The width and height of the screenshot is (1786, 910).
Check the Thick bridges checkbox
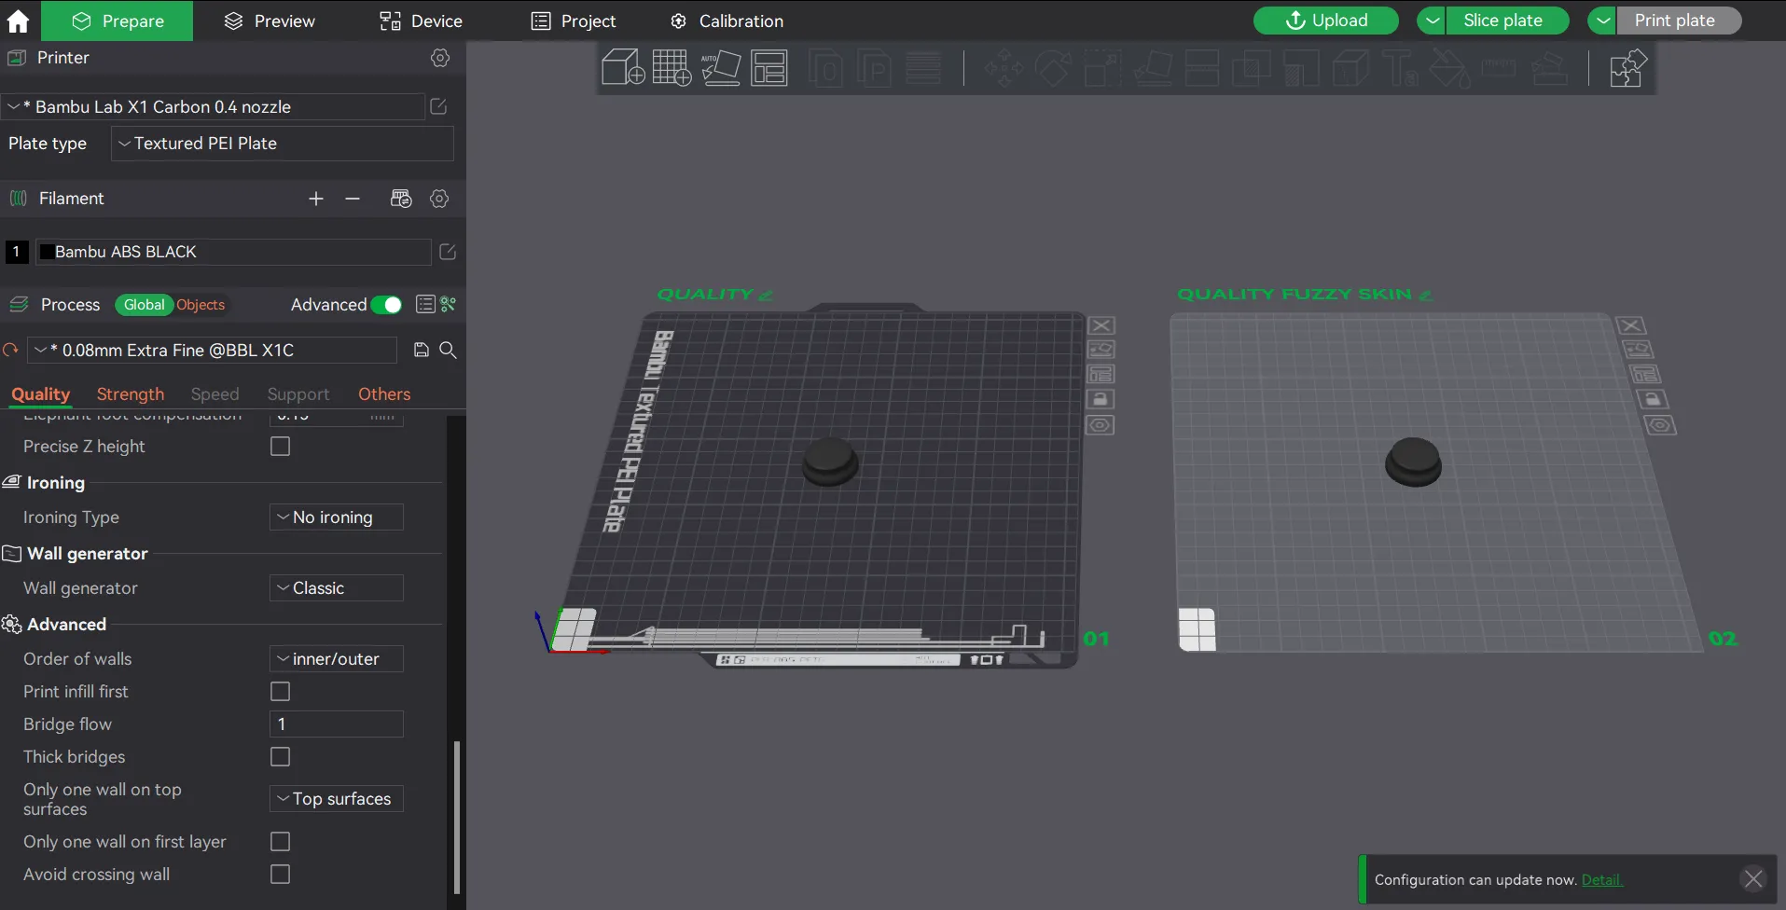point(280,757)
